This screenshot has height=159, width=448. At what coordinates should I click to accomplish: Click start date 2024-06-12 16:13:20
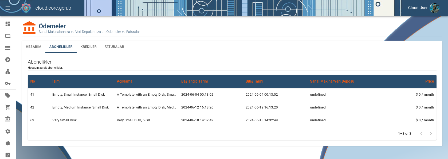(197, 107)
